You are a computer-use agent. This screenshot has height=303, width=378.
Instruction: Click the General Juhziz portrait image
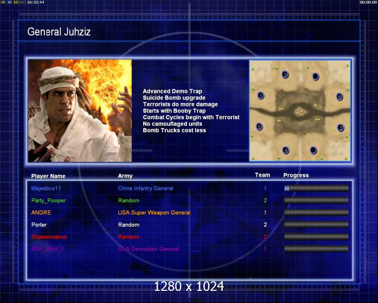click(80, 111)
